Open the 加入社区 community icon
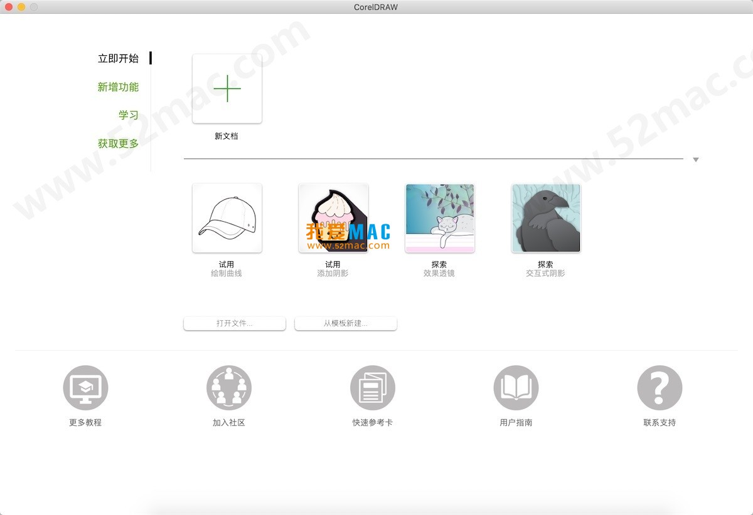Viewport: 753px width, 515px height. click(229, 388)
